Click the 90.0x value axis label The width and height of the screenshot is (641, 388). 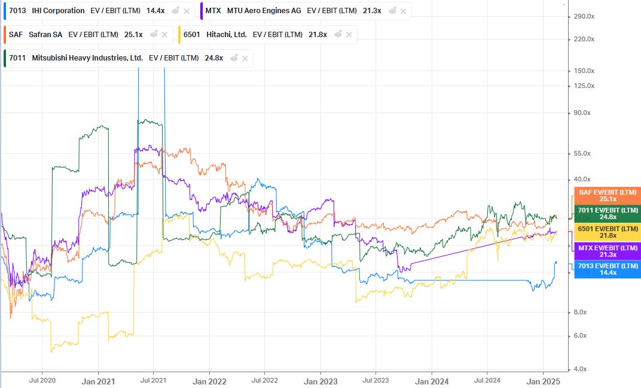582,113
